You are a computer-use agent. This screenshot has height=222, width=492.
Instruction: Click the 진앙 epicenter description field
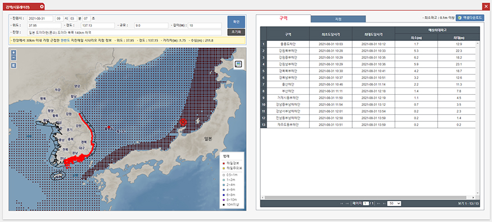click(125, 33)
